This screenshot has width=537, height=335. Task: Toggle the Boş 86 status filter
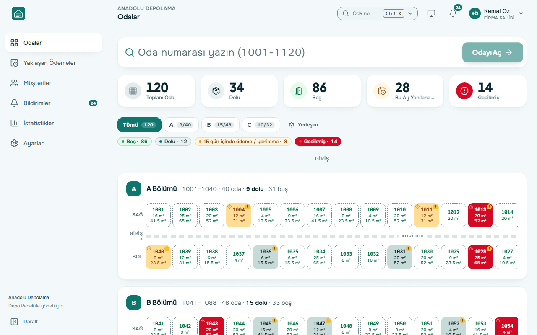coord(135,142)
